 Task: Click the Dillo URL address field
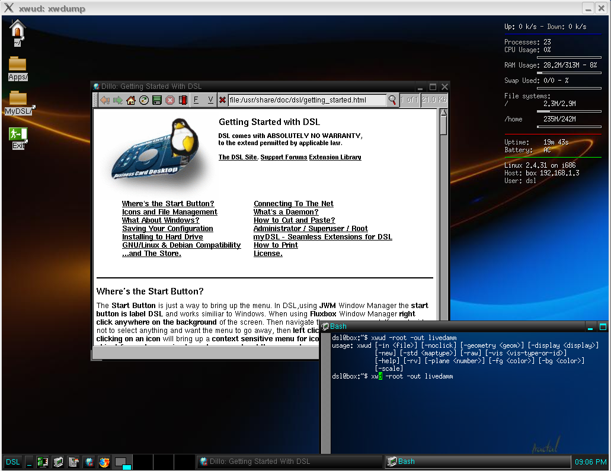[306, 100]
